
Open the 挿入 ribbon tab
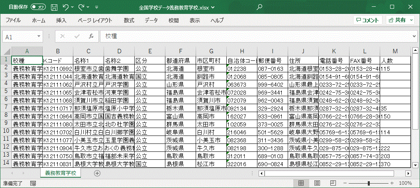pyautogui.click(x=61, y=20)
